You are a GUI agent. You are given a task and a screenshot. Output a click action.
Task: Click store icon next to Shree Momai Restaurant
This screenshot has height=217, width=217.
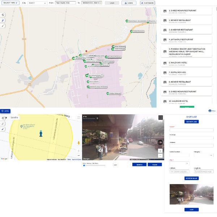(x=165, y=11)
